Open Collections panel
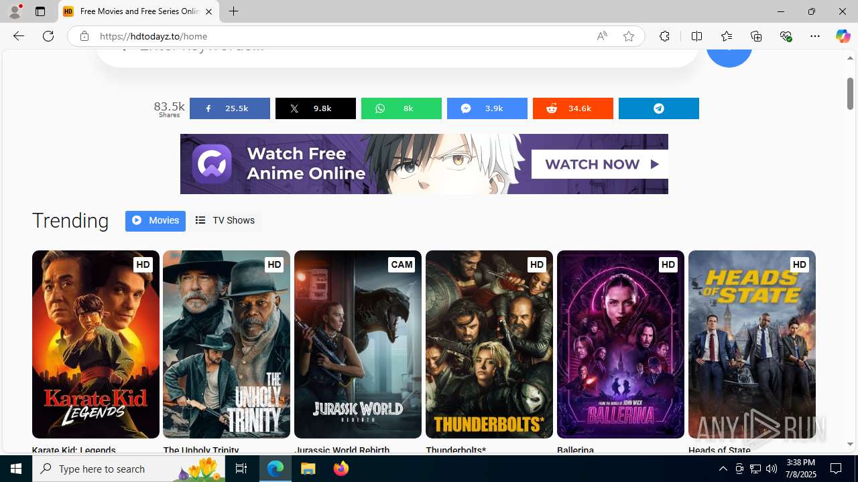Screen dimensions: 858x482 [756, 36]
